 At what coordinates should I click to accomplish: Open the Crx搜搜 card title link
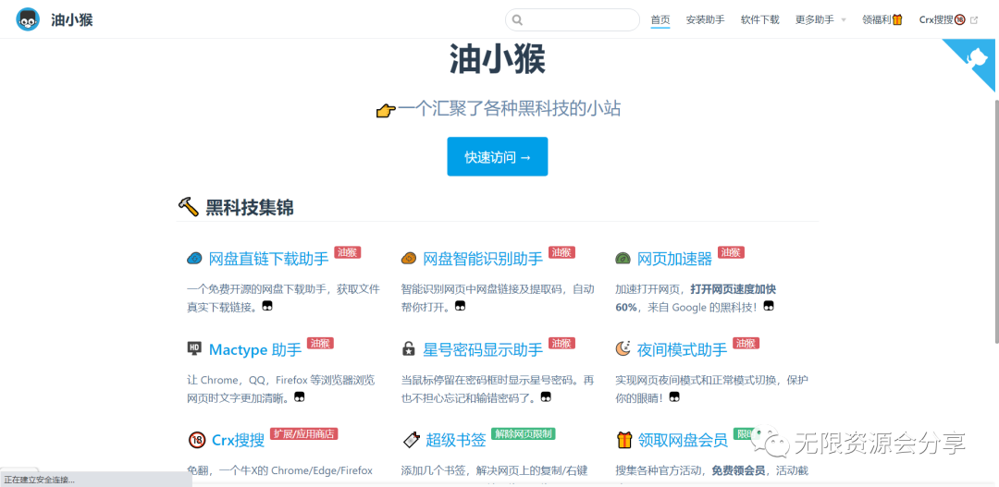[239, 440]
